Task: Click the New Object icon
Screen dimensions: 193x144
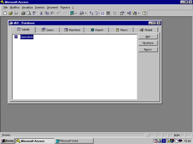Action: click(x=135, y=13)
